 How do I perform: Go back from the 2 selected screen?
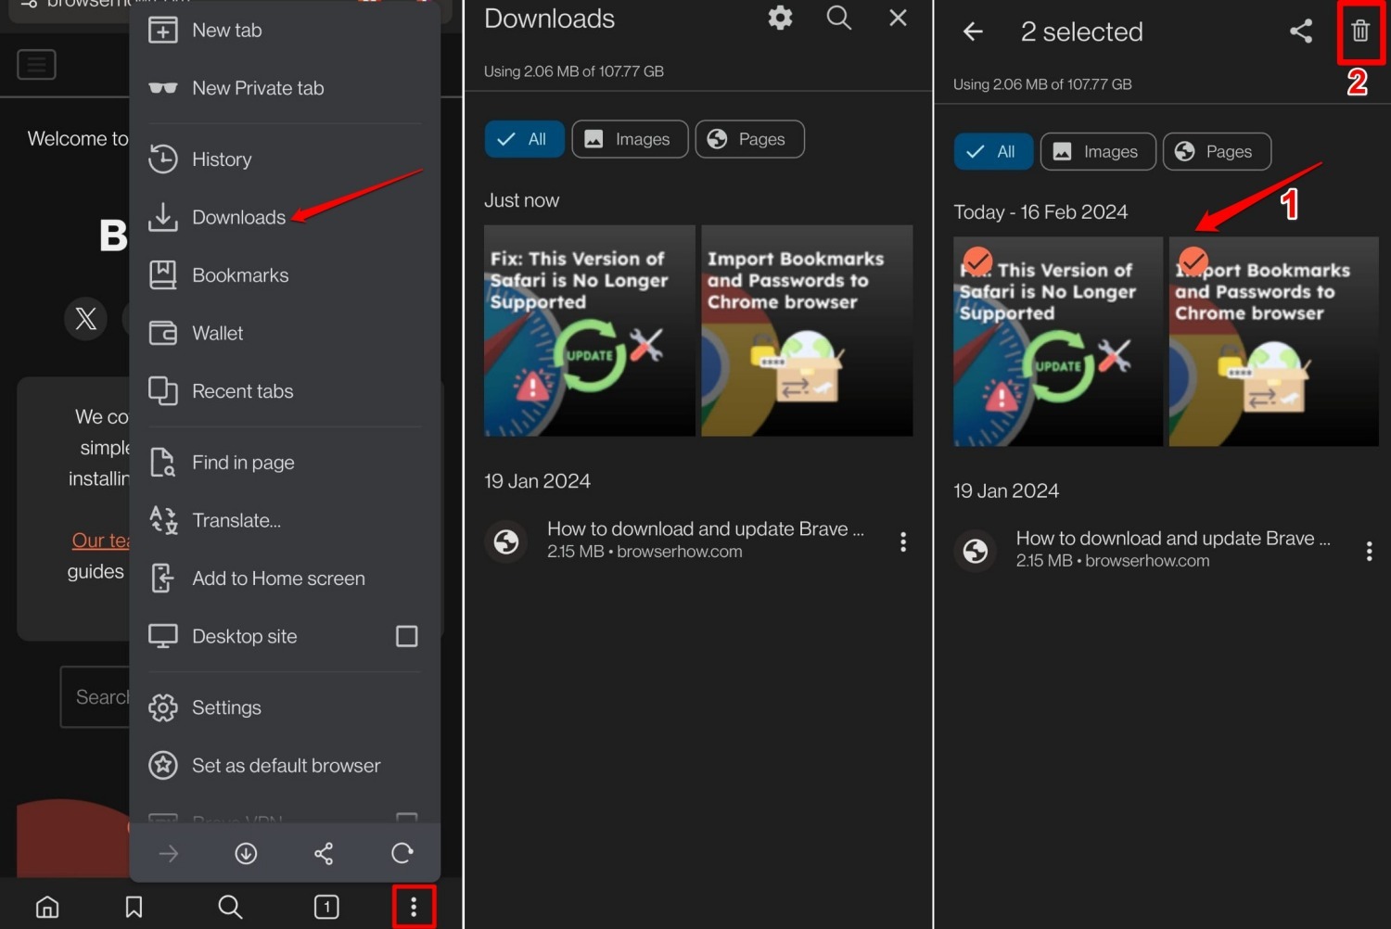click(973, 32)
